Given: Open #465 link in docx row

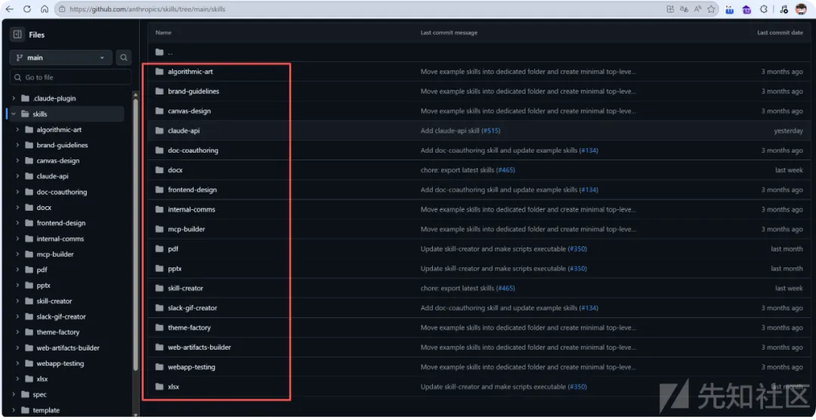Looking at the screenshot, I should [505, 170].
